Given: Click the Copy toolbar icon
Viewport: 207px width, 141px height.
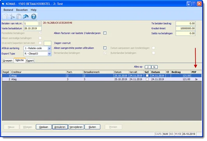Looking at the screenshot, I should pyautogui.click(x=5, y=17).
